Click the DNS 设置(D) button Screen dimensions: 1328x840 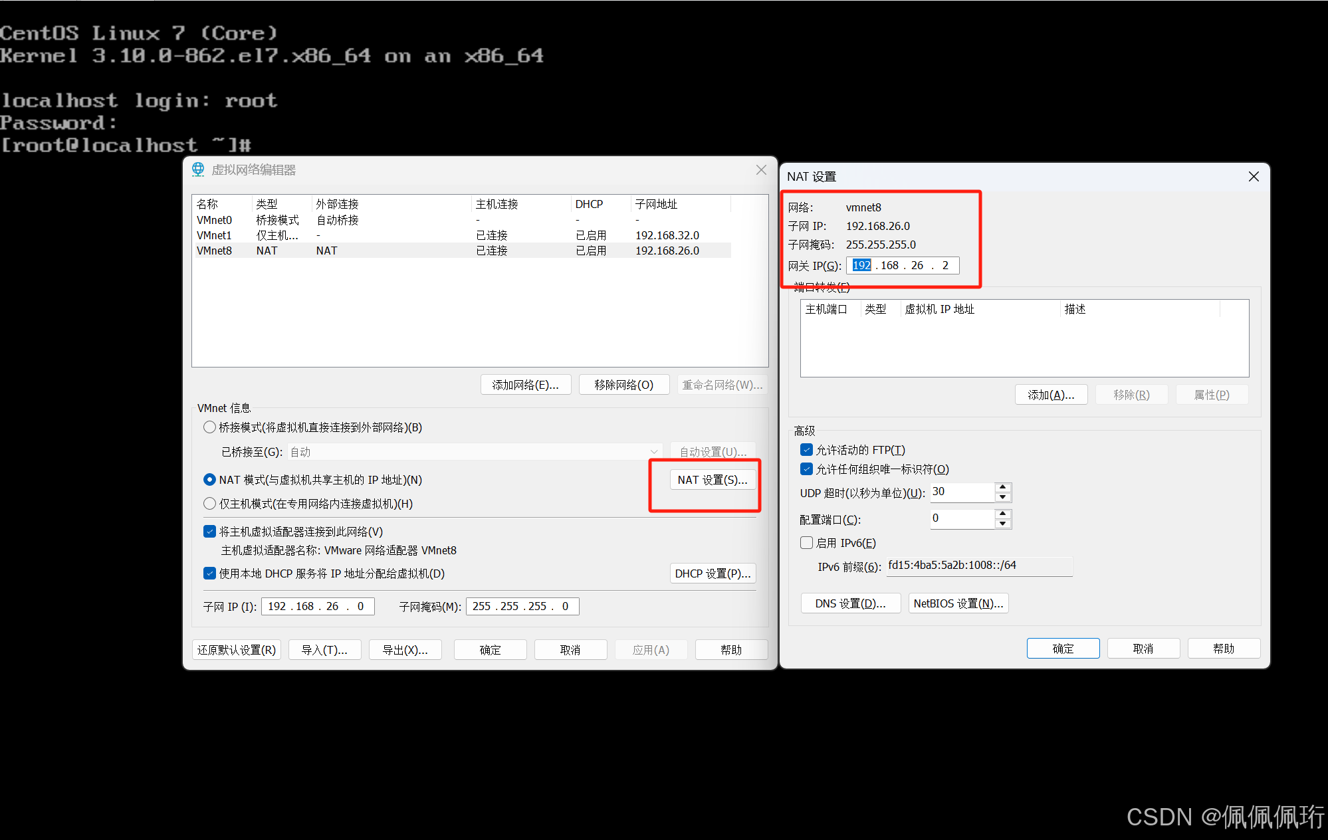pyautogui.click(x=850, y=603)
